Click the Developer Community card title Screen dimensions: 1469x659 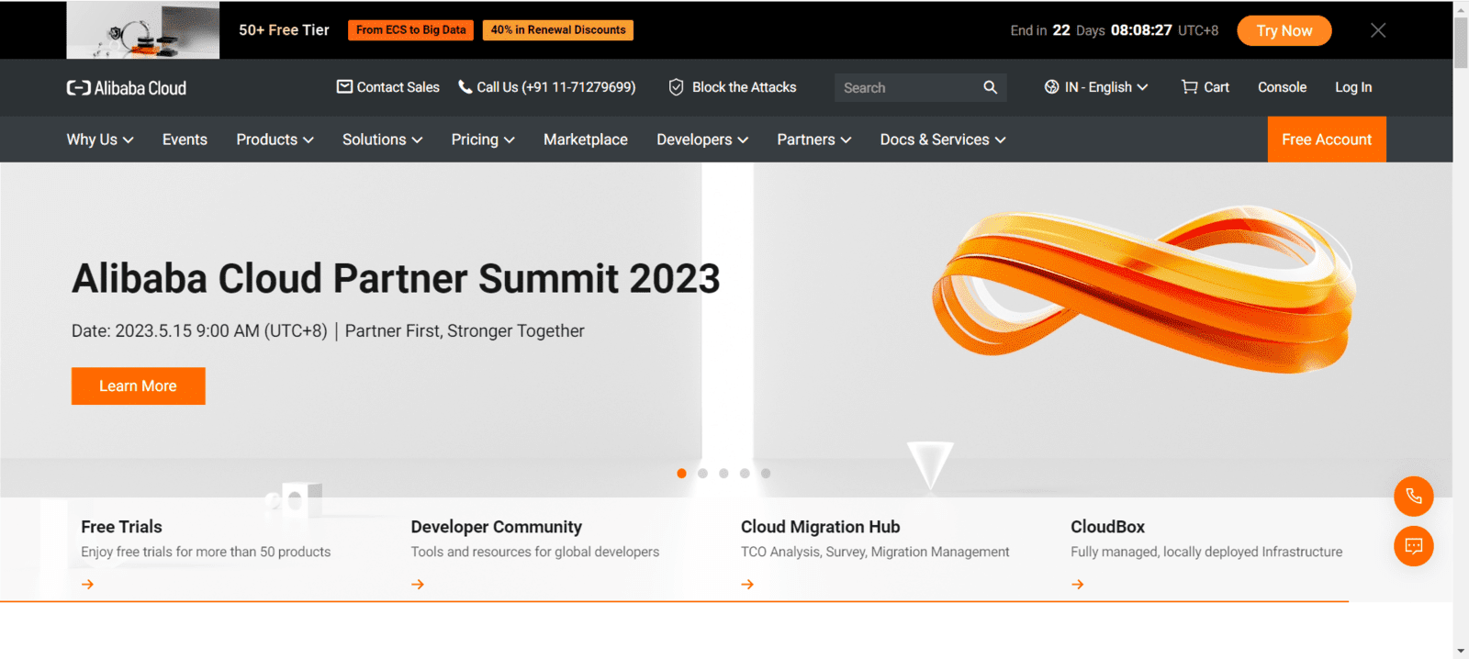tap(497, 527)
